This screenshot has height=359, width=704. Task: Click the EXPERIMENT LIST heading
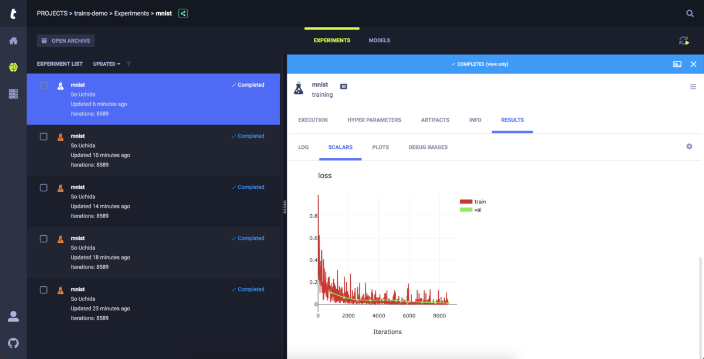(x=60, y=64)
